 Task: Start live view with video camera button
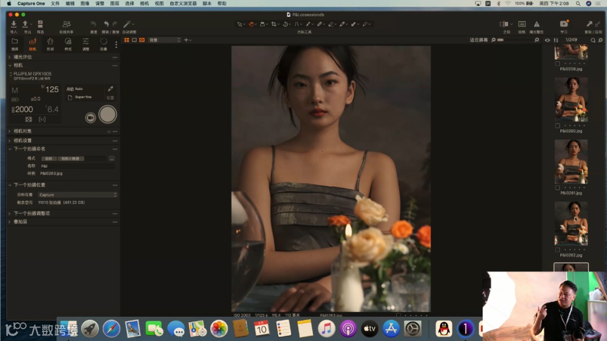click(x=90, y=118)
